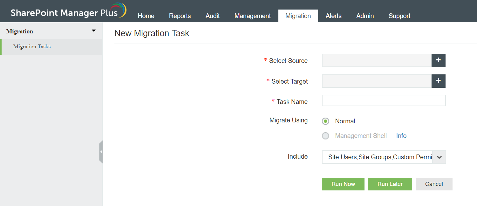Viewport: 477px width, 206px height.
Task: Switch to the Reports tab
Action: pos(180,16)
